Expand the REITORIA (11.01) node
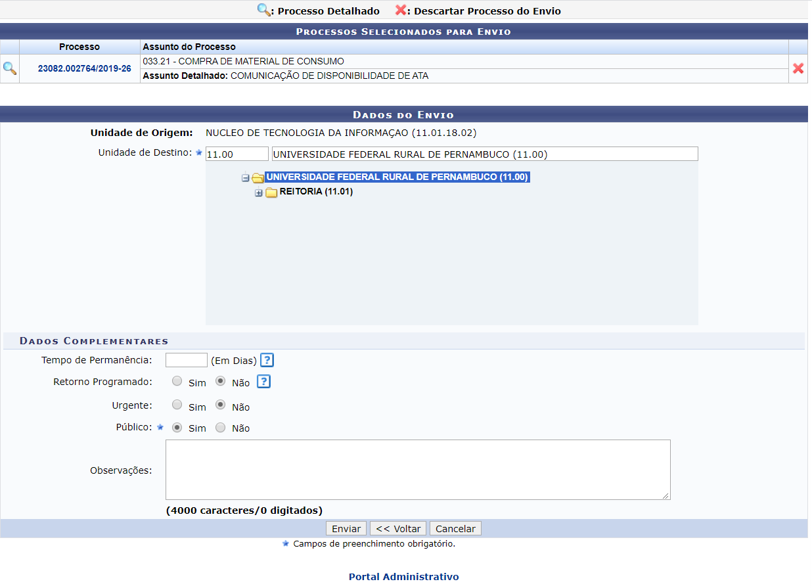Screen dimensions: 812x588 click(x=259, y=192)
